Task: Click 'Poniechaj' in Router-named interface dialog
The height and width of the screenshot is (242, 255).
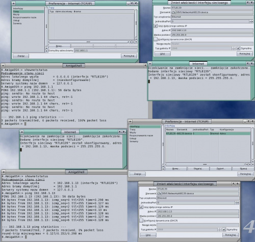Action: (x=245, y=54)
